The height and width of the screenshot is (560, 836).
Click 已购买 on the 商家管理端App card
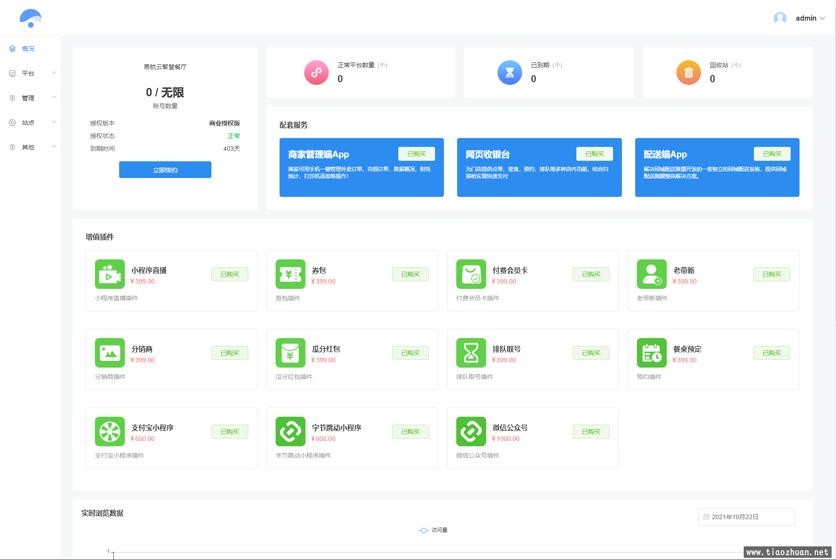(x=416, y=154)
